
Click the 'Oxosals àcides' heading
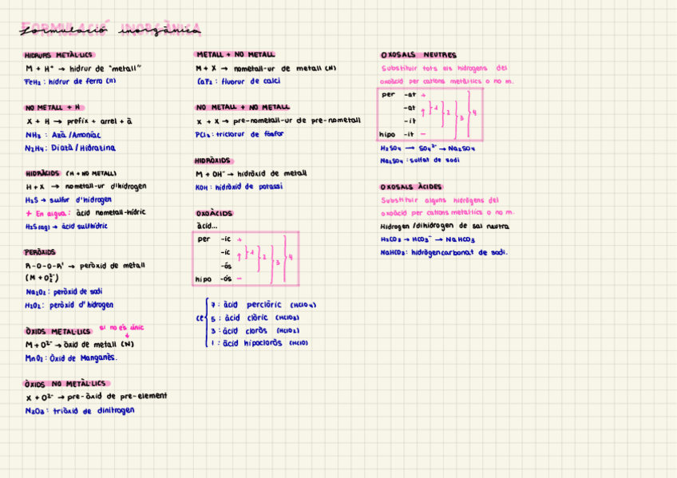click(x=411, y=187)
